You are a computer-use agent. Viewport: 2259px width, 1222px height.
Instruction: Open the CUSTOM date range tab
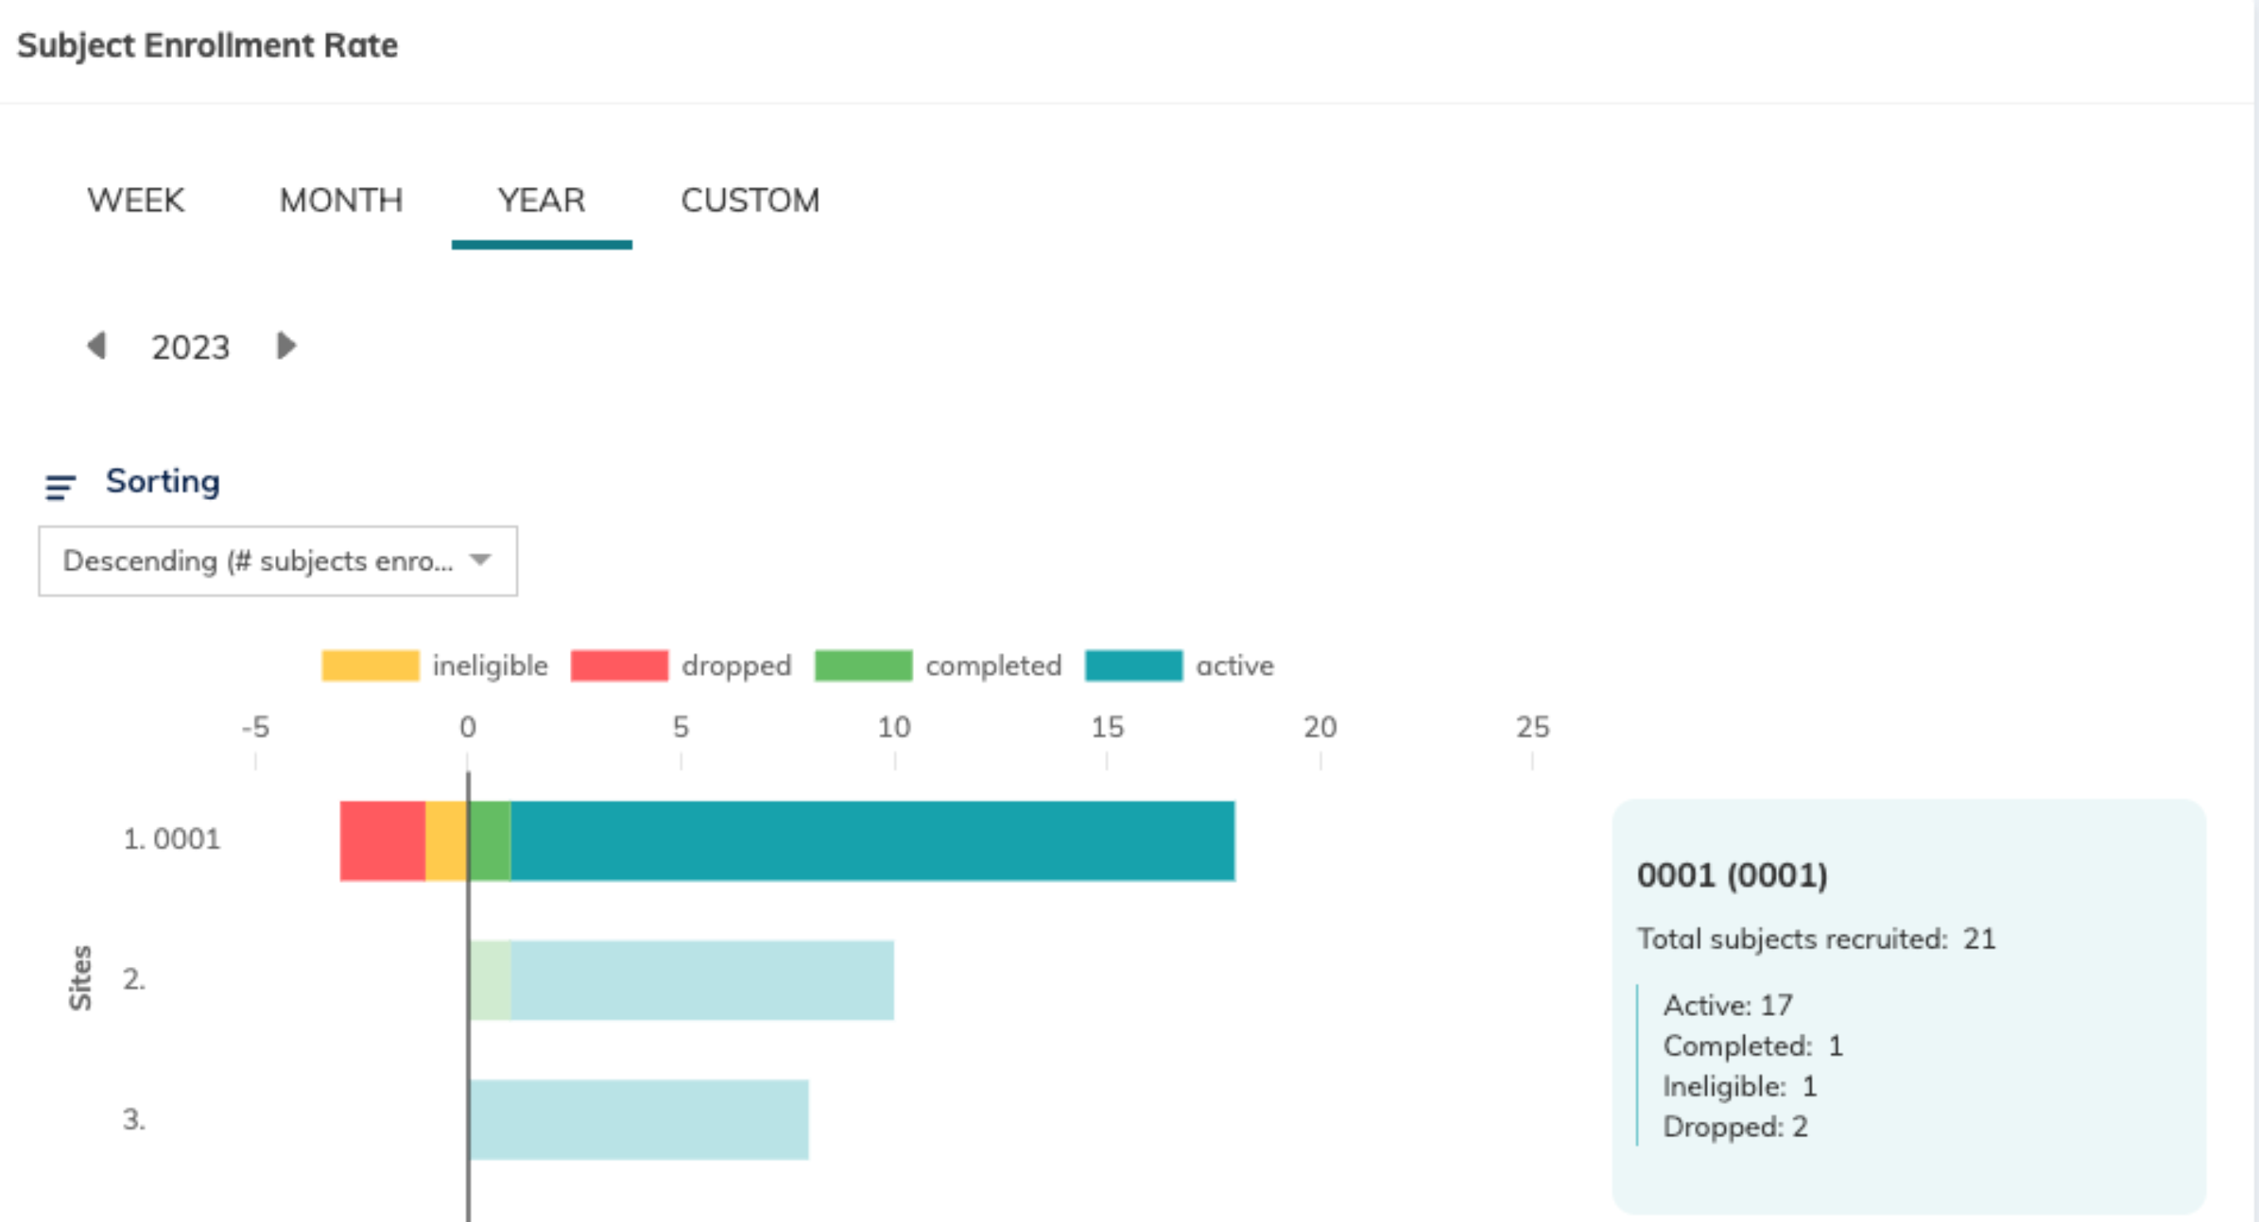pos(749,201)
